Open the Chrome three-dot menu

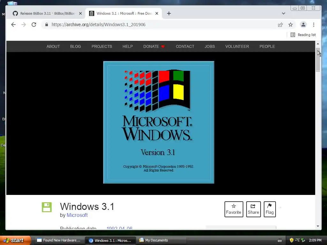(314, 25)
